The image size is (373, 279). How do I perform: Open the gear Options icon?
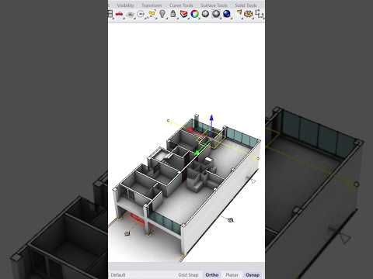(x=248, y=14)
